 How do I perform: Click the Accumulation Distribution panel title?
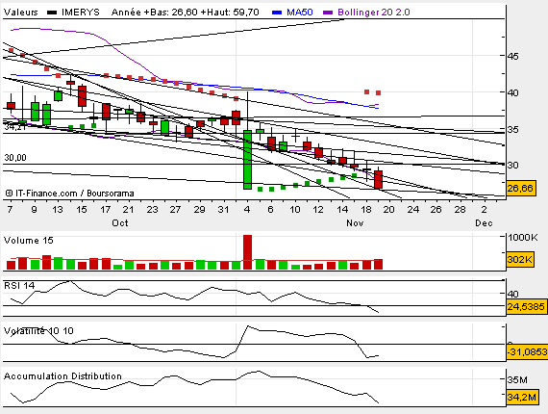(62, 376)
